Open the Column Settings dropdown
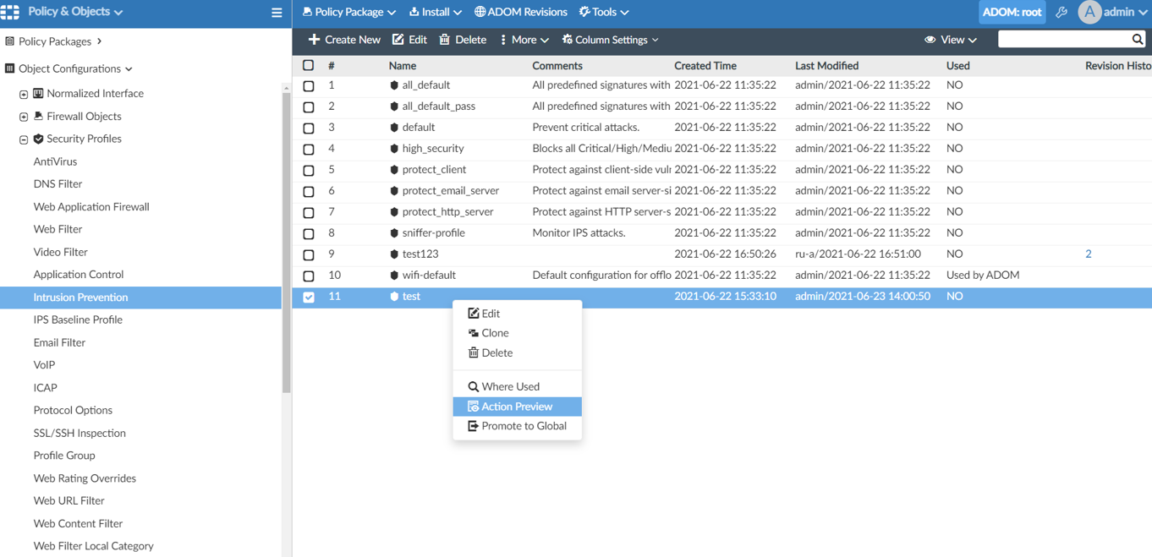Image resolution: width=1152 pixels, height=557 pixels. pyautogui.click(x=610, y=40)
